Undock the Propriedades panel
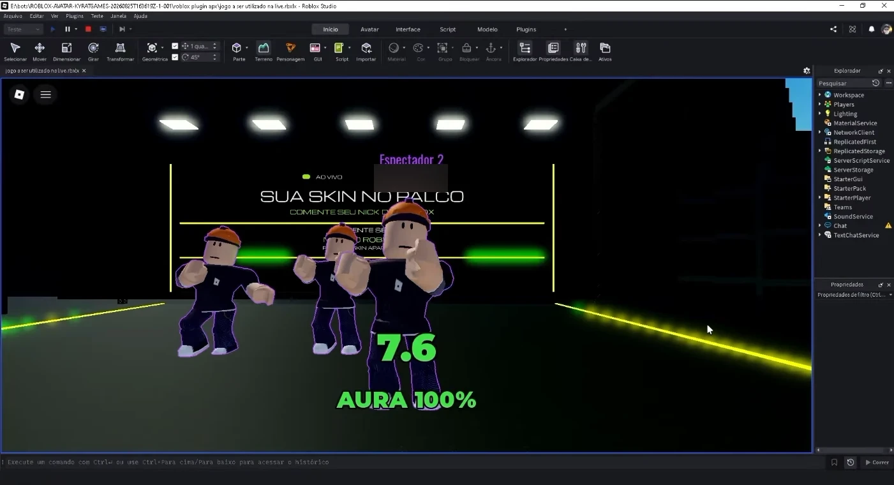Viewport: 894px width, 485px height. [881, 285]
